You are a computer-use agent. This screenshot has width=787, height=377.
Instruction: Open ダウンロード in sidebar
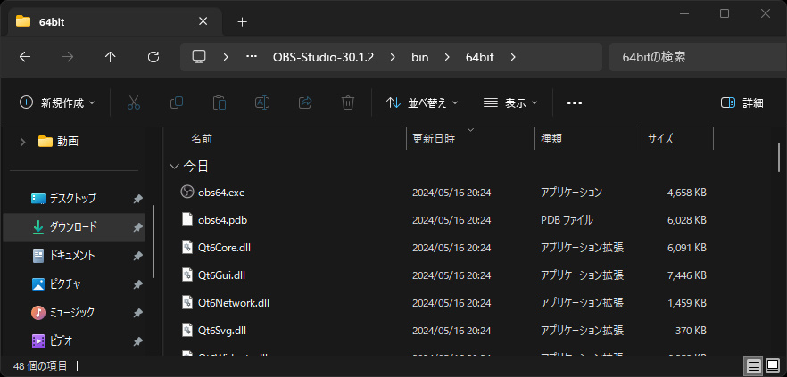(74, 227)
